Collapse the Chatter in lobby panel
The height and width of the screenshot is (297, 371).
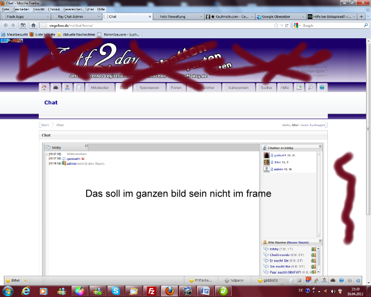click(x=320, y=147)
